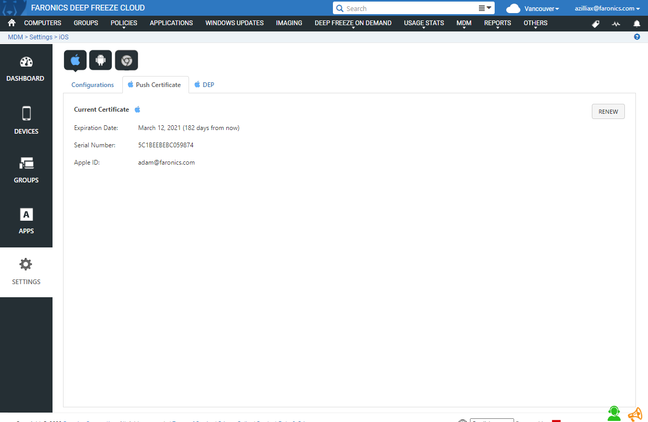Select the Android platform icon
Screen dimensions: 648x422
tap(100, 60)
